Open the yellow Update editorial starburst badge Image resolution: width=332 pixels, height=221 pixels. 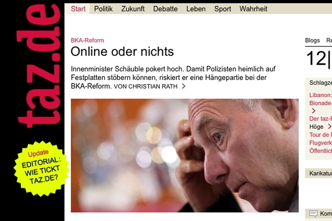41,169
